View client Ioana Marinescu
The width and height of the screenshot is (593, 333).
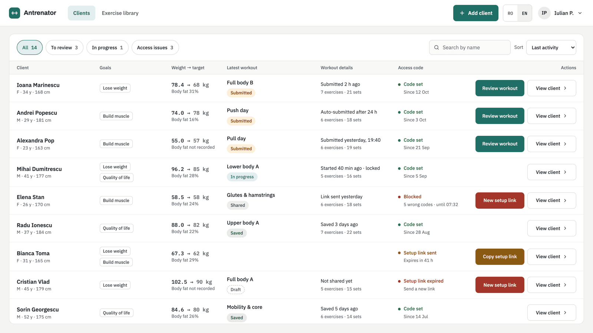tap(551, 88)
